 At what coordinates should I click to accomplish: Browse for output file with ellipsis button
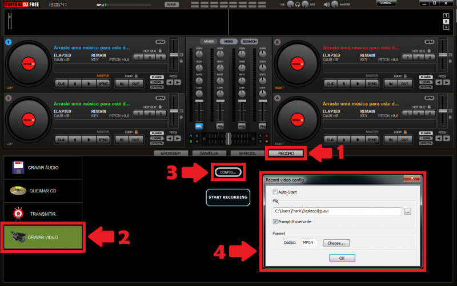pos(407,211)
